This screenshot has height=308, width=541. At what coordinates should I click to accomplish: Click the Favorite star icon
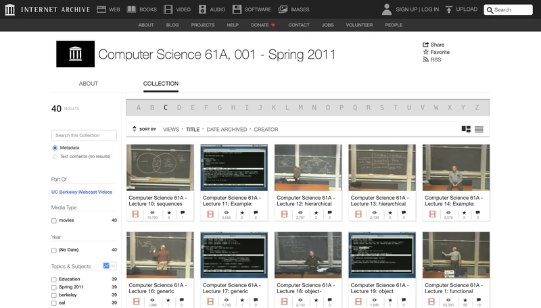click(426, 52)
